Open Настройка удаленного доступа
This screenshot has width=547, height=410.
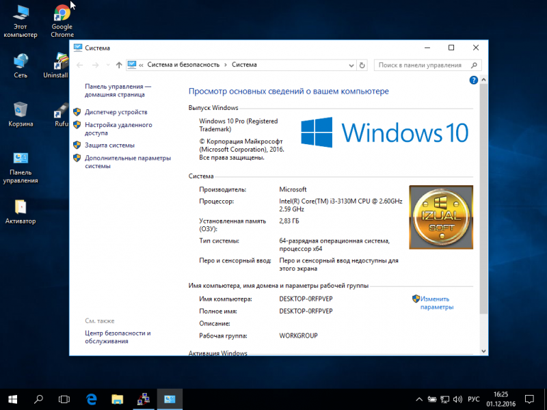tap(118, 128)
